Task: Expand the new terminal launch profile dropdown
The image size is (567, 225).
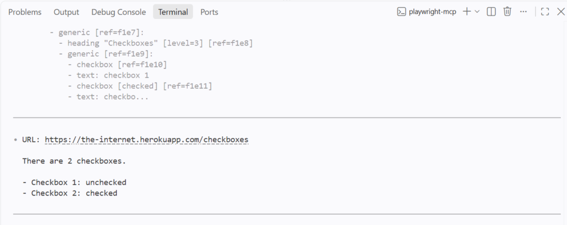Action: 477,12
